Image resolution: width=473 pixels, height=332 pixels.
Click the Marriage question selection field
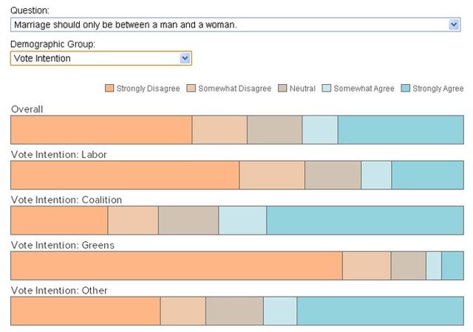click(x=235, y=24)
